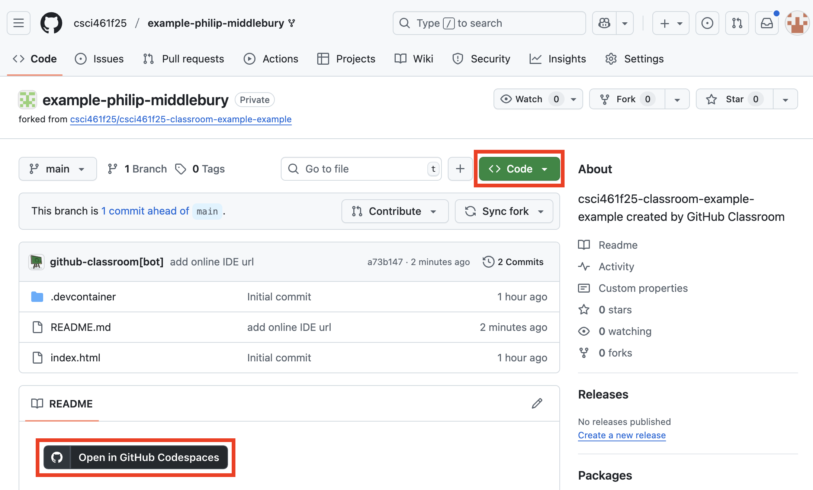Focus the Type to search field
The height and width of the screenshot is (490, 813).
point(489,23)
